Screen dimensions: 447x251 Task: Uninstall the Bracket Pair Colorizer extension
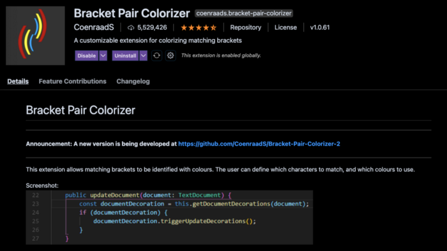(125, 56)
